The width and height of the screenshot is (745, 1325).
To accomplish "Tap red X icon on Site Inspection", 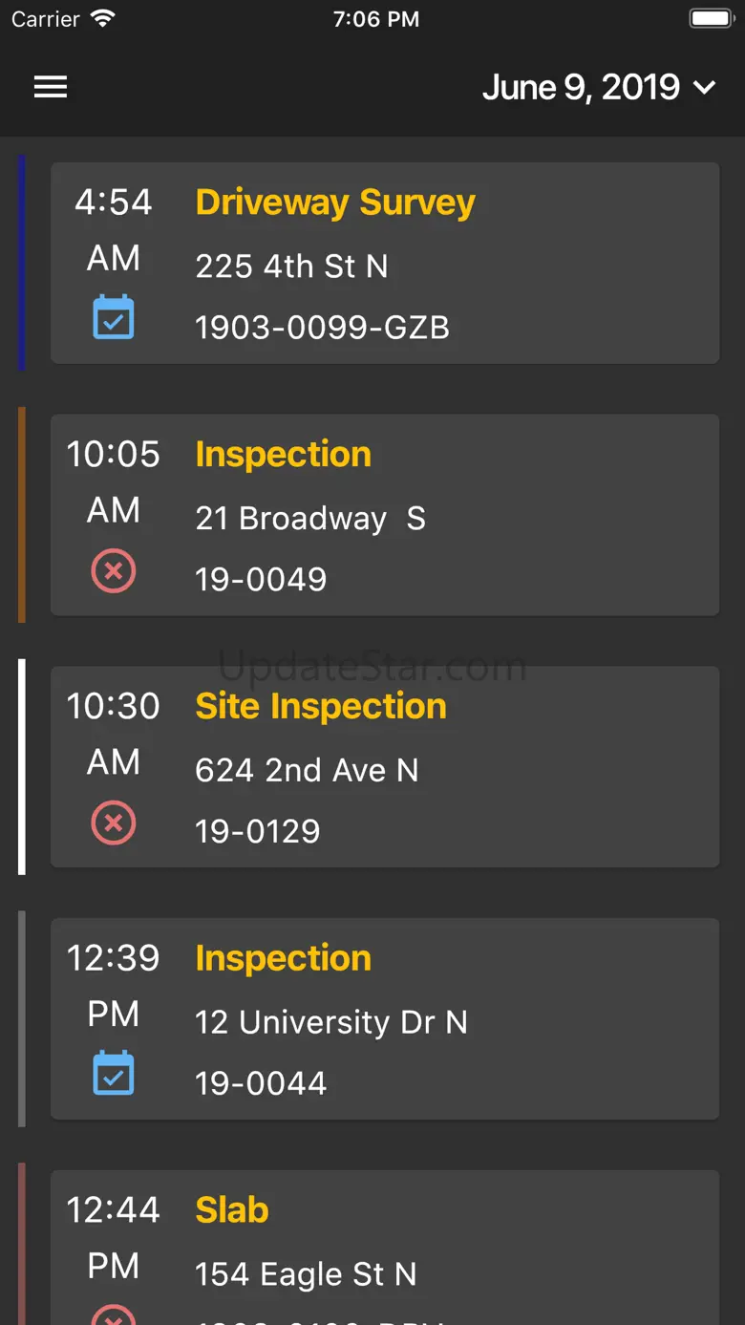I will click(x=114, y=823).
